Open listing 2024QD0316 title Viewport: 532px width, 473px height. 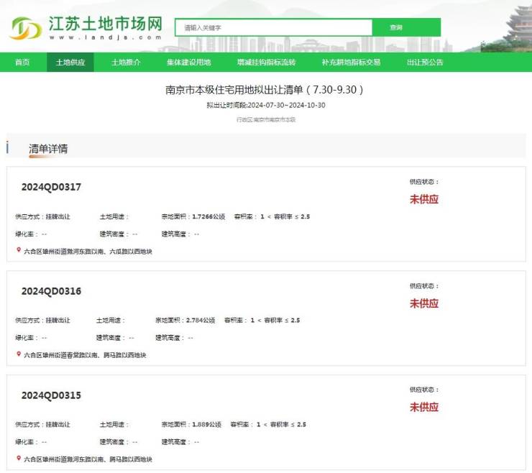pos(51,291)
